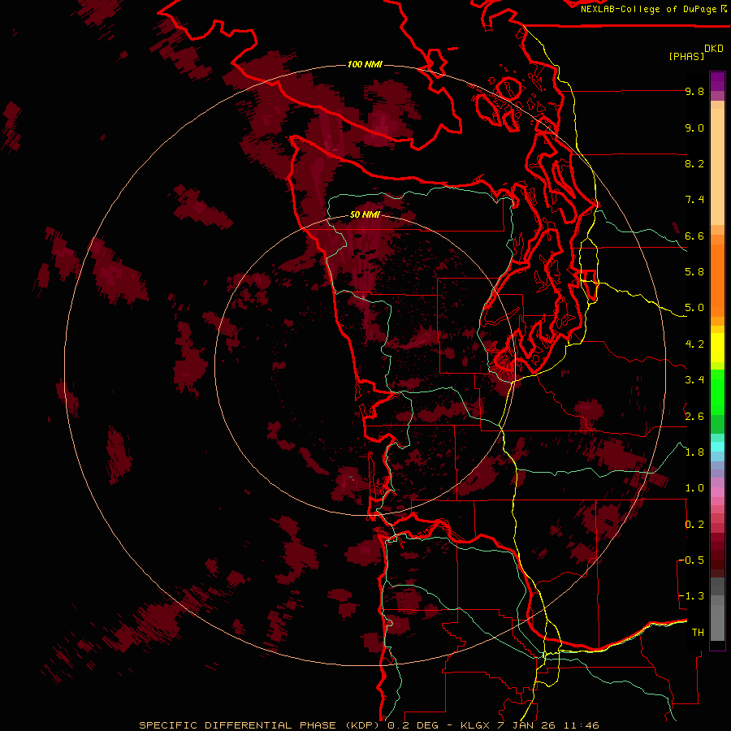Click the 5.8 scale value

coord(694,272)
